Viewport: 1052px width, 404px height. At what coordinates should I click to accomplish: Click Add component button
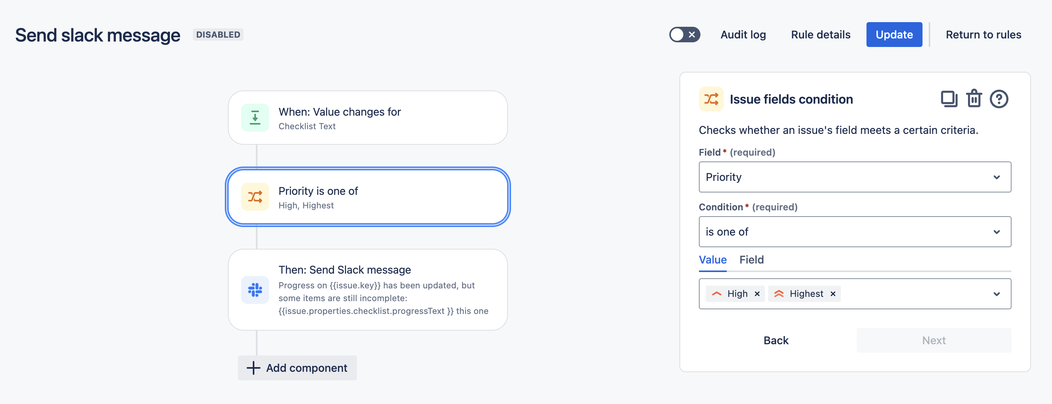point(297,368)
